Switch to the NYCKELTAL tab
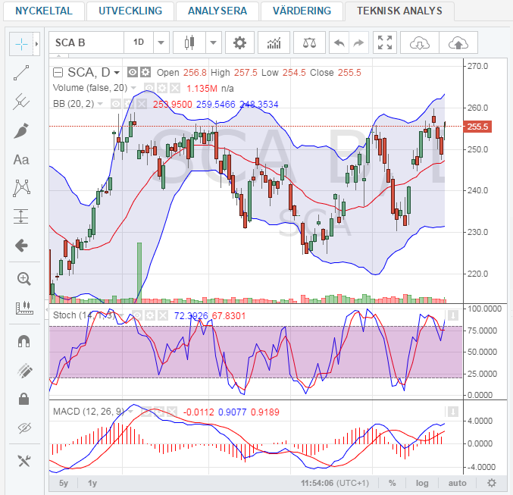513x495 pixels. coord(44,11)
